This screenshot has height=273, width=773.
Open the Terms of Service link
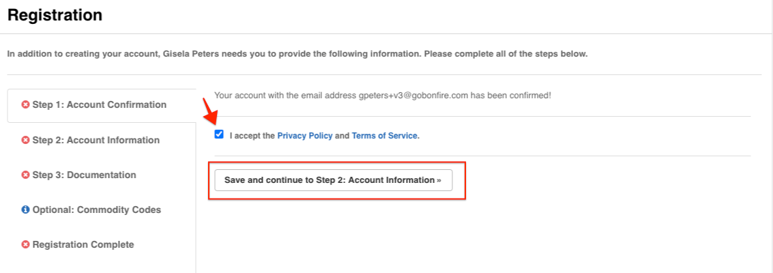[x=384, y=136]
